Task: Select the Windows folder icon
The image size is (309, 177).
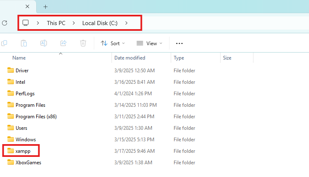Action: (11, 139)
